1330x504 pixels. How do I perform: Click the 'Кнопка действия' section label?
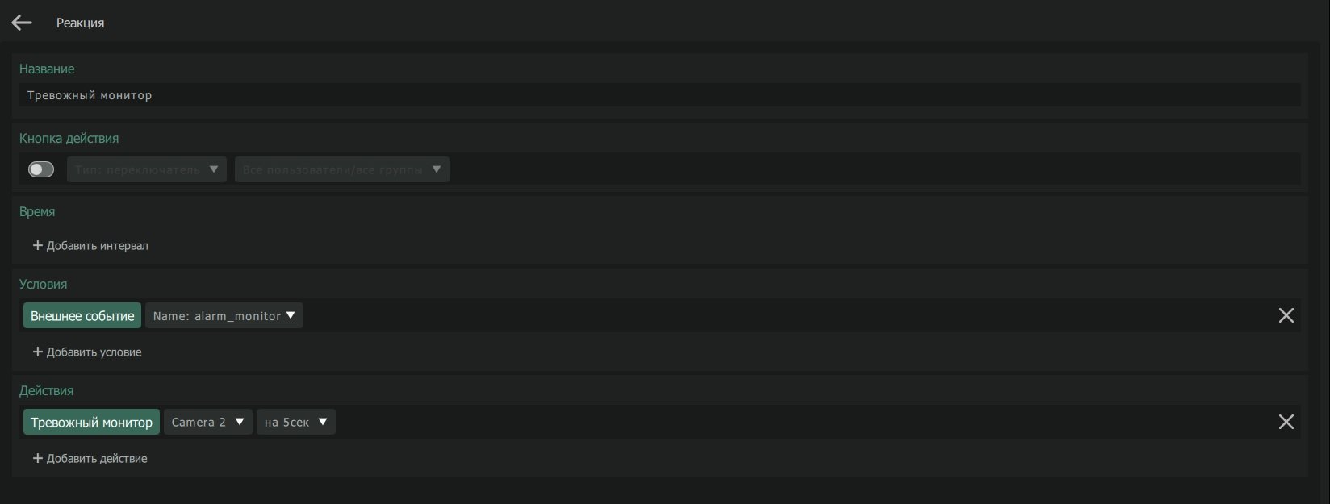click(69, 138)
